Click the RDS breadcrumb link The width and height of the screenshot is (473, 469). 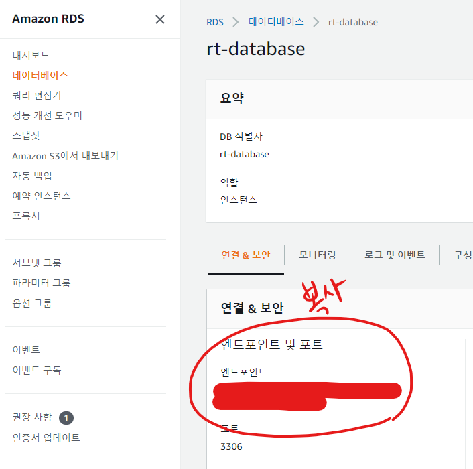tap(215, 22)
